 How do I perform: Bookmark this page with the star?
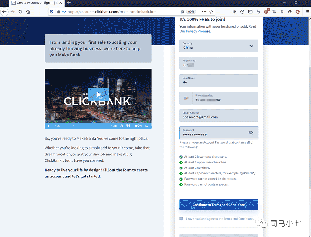[x=211, y=12]
